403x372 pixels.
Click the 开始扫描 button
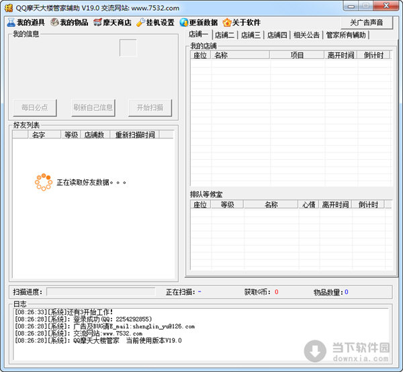(150, 107)
